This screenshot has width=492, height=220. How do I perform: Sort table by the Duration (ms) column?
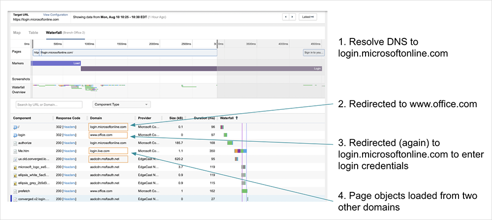pyautogui.click(x=204, y=118)
